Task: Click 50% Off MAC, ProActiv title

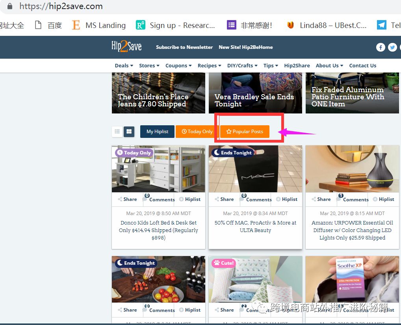Action: pyautogui.click(x=256, y=226)
